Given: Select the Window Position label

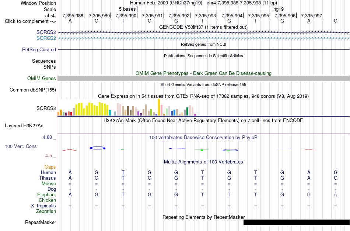Looking at the screenshot, I should click(x=38, y=3).
